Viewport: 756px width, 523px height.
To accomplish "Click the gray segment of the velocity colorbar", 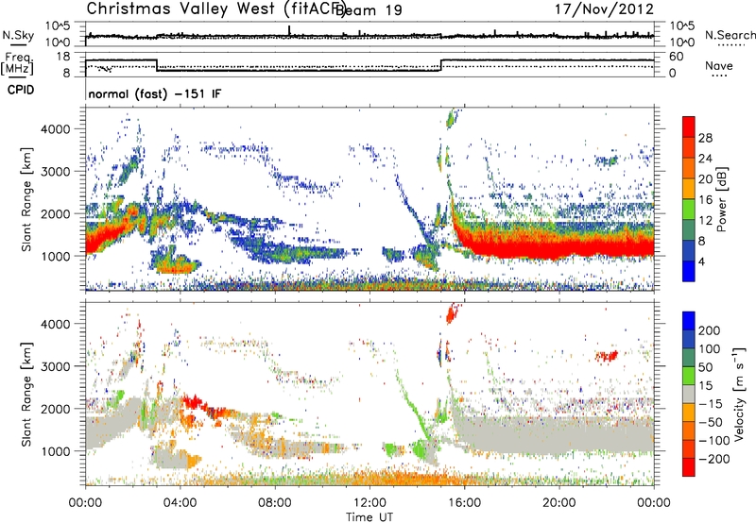I will [x=689, y=395].
